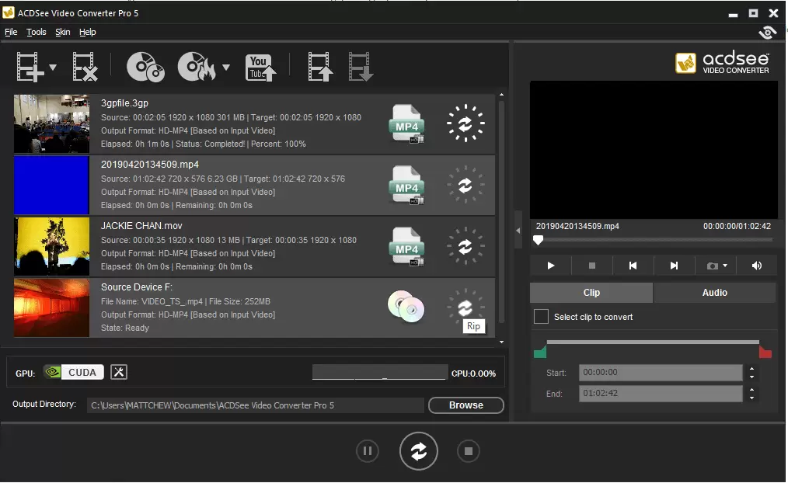Viewport: 788px width, 483px height.
Task: Click MP4 format icon for 20190420134509.mp4
Action: [406, 185]
